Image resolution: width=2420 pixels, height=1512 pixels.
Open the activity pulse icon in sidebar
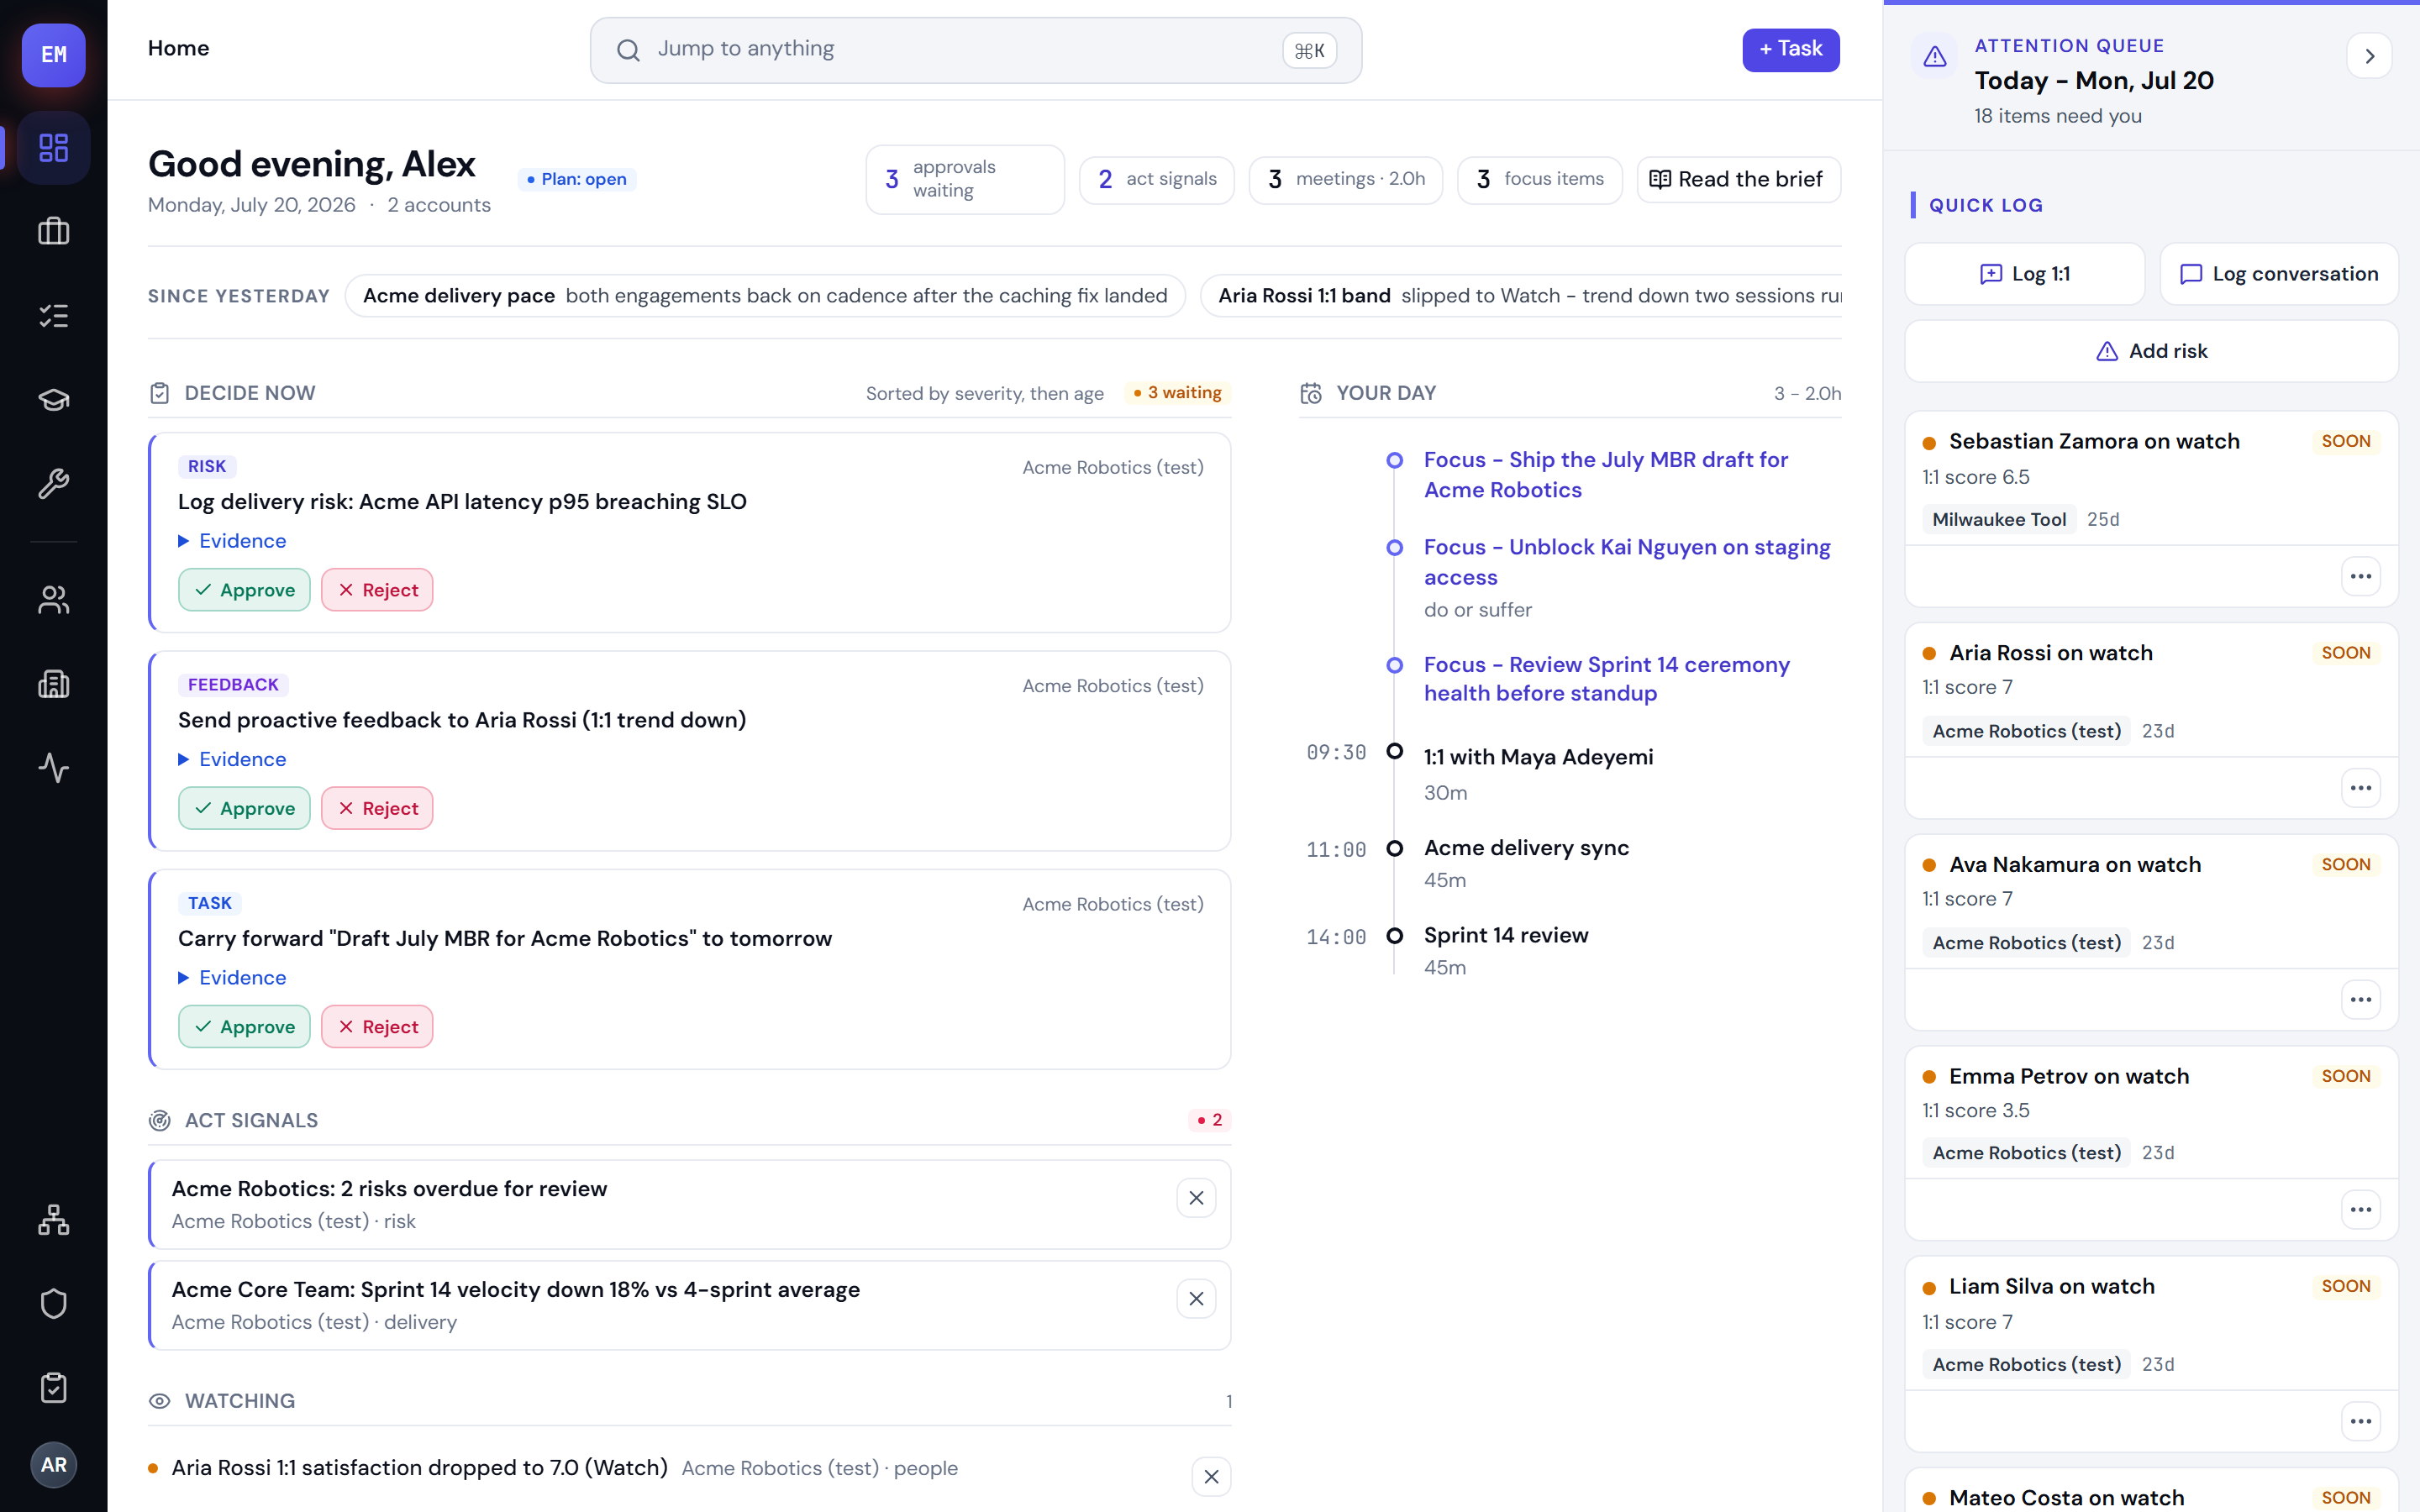click(53, 768)
